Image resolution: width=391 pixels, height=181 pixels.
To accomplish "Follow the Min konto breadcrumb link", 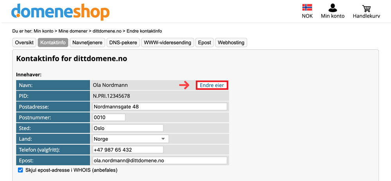I will (x=43, y=31).
